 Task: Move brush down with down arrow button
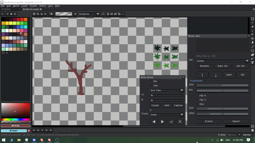[x=216, y=75]
